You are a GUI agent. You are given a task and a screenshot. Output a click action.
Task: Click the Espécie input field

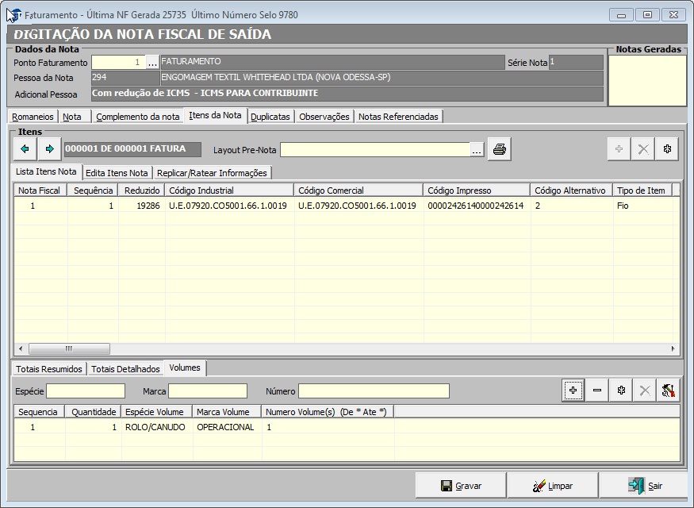86,391
